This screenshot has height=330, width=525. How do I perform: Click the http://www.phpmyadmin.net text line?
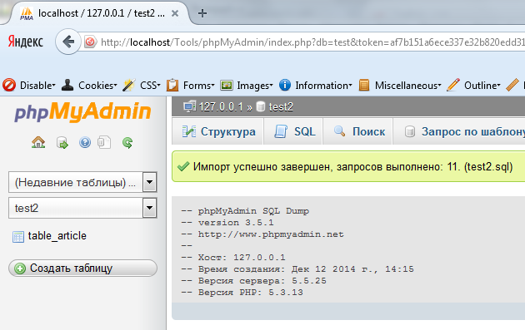point(262,234)
